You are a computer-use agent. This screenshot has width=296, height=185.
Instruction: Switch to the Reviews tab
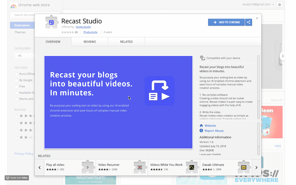coord(90,42)
